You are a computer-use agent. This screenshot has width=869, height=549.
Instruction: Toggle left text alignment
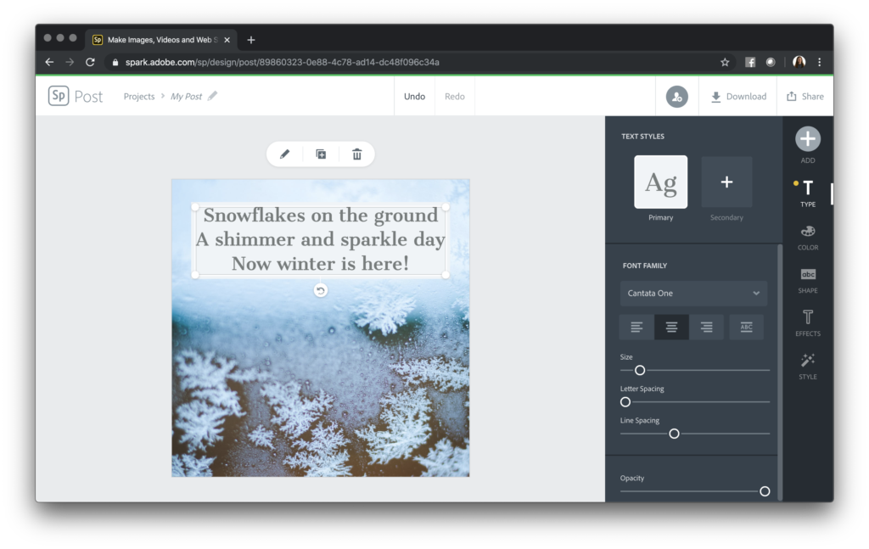click(636, 327)
